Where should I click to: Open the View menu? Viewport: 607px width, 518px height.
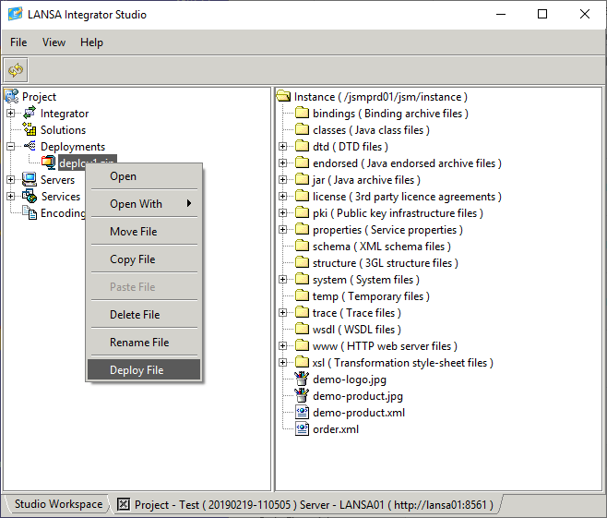click(x=54, y=42)
